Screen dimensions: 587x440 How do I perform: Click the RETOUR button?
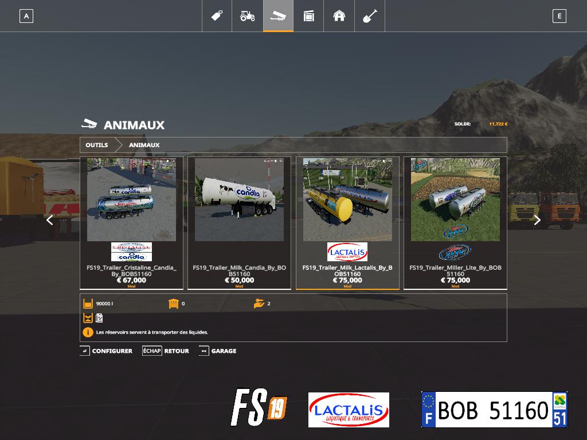point(166,351)
